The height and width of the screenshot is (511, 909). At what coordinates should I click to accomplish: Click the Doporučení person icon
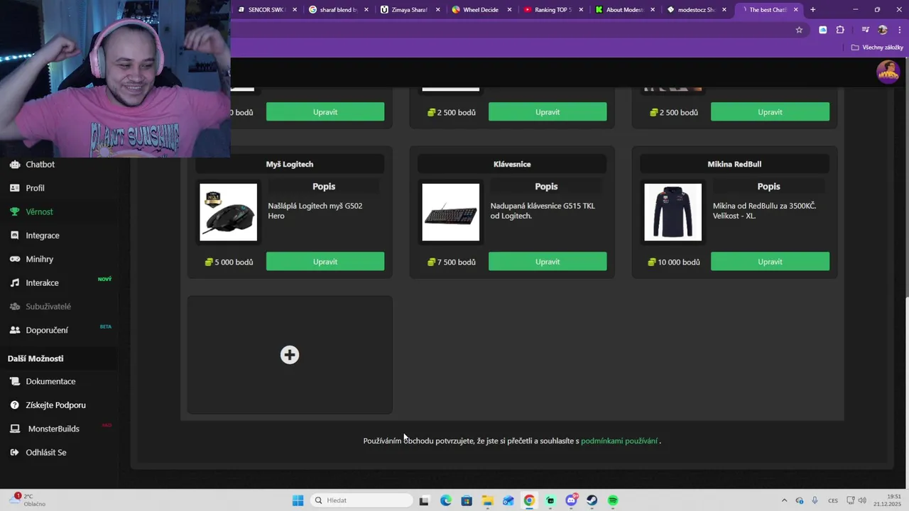point(14,330)
